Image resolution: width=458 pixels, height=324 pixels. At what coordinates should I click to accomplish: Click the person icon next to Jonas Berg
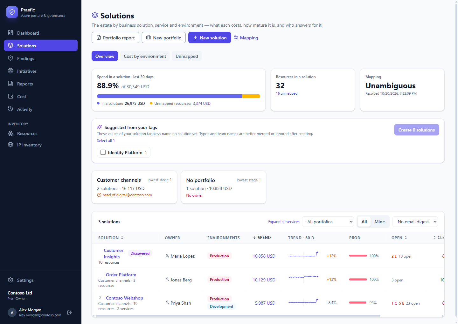point(167,280)
